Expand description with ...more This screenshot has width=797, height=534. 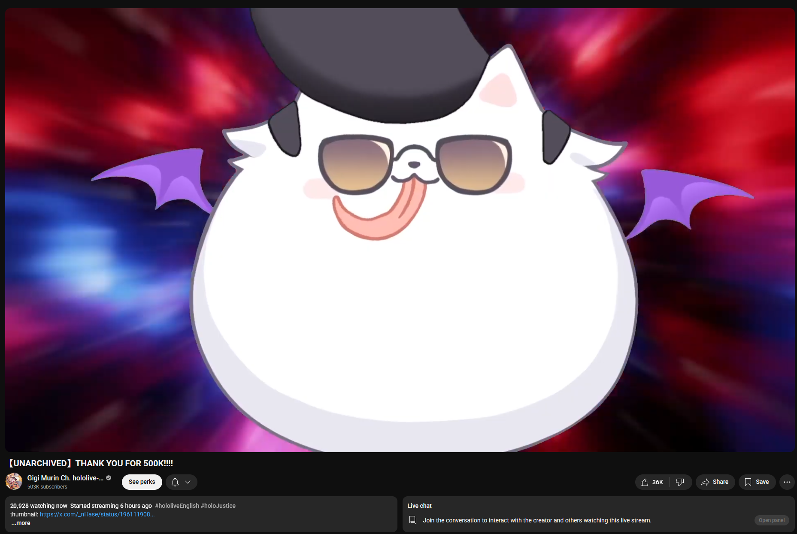(21, 523)
